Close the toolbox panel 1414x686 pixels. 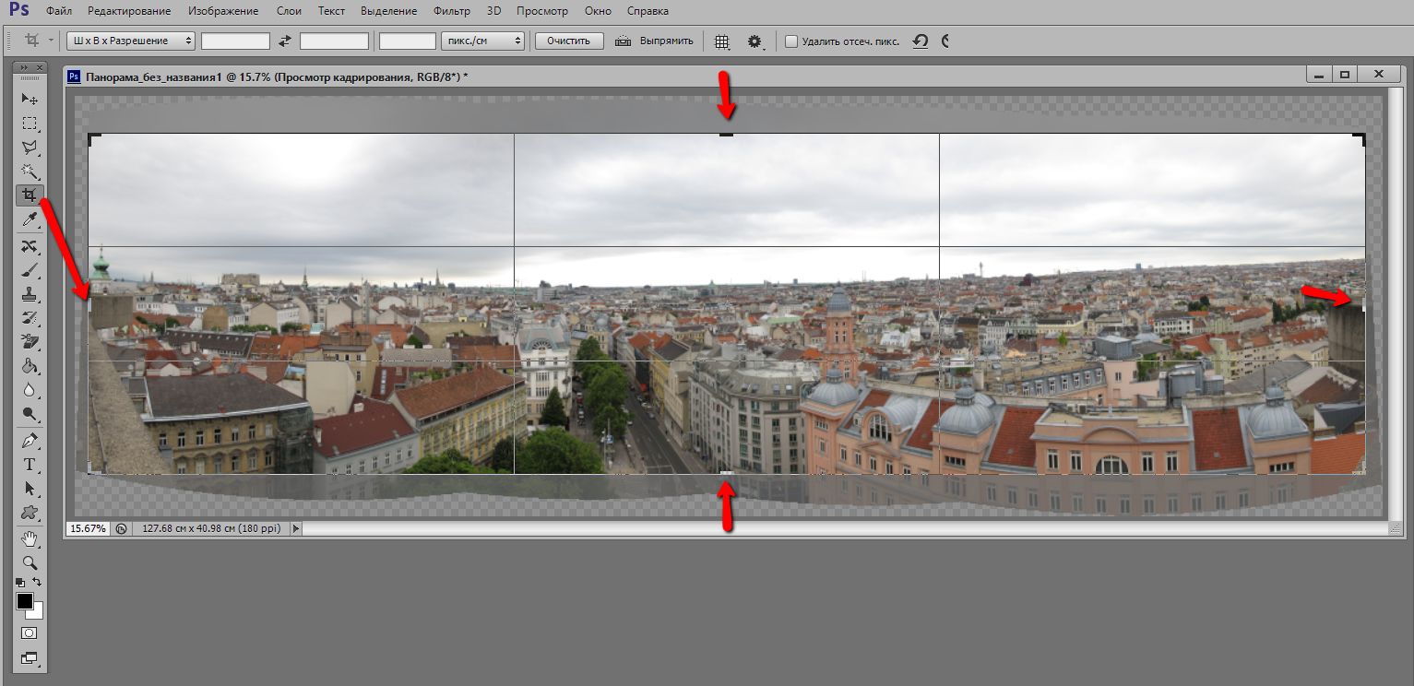[39, 67]
